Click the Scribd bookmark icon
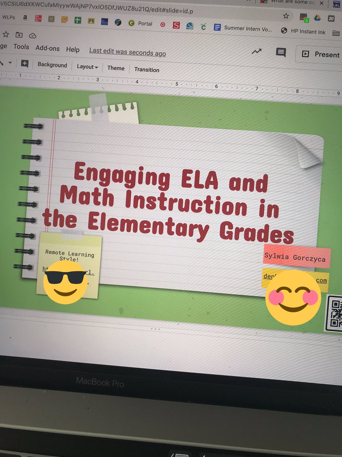Viewport: 342px width, 457px height. [x=176, y=25]
